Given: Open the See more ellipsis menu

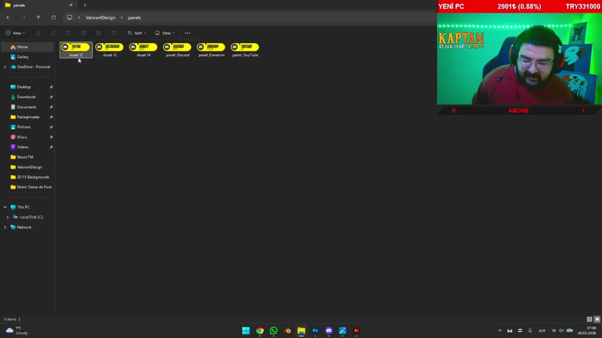Looking at the screenshot, I should 187,33.
